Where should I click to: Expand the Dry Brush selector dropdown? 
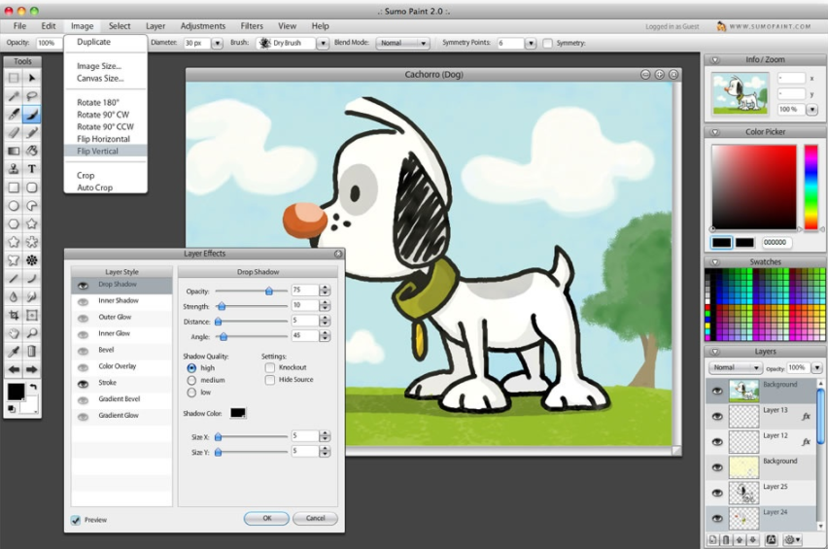[324, 44]
